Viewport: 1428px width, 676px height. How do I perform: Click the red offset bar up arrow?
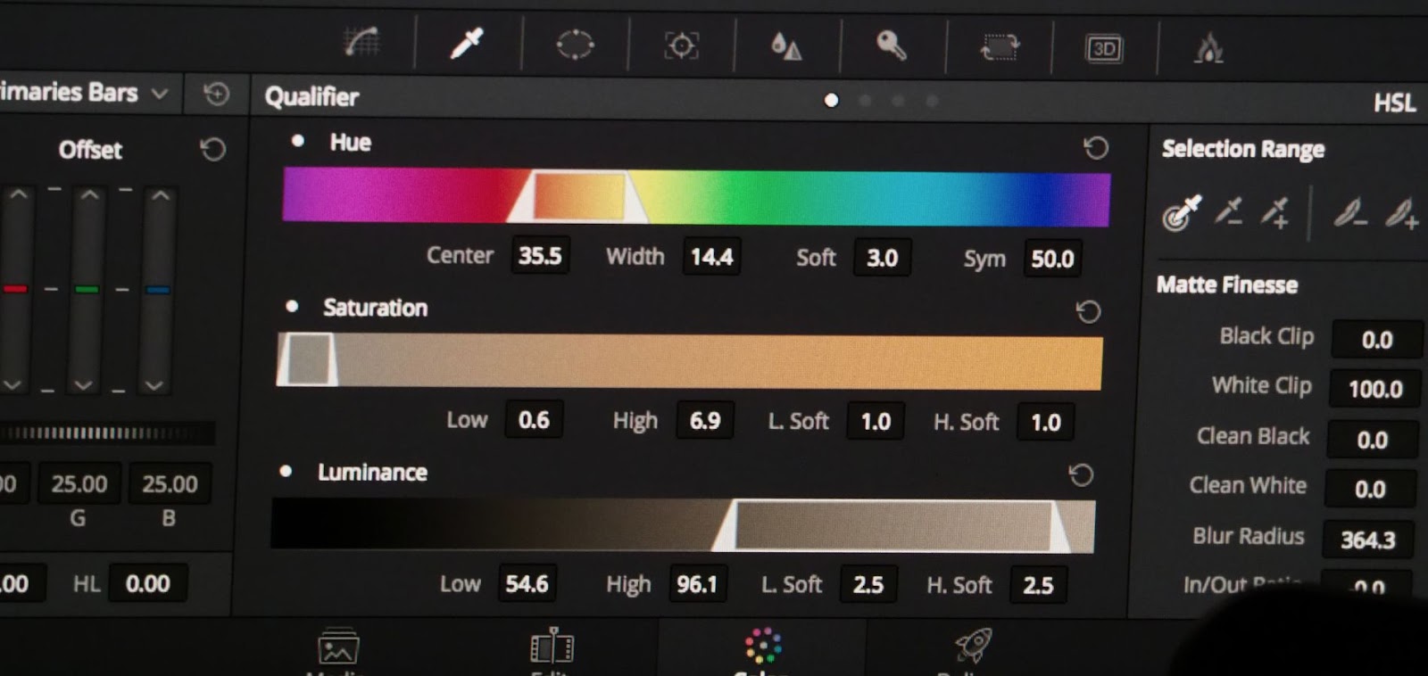click(17, 194)
